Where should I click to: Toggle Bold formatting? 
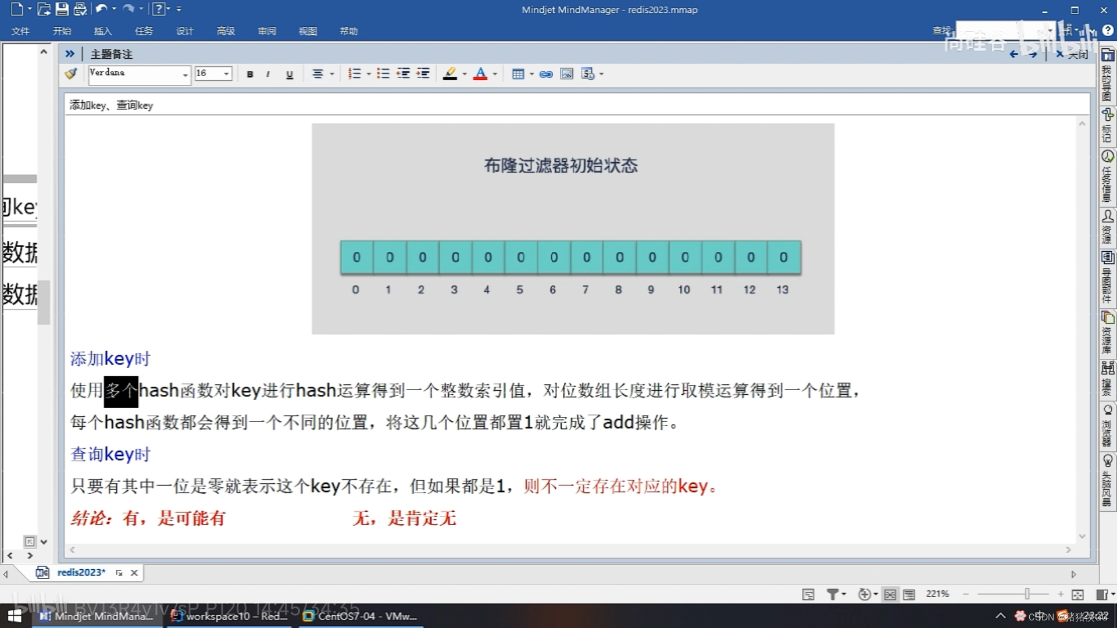click(250, 74)
